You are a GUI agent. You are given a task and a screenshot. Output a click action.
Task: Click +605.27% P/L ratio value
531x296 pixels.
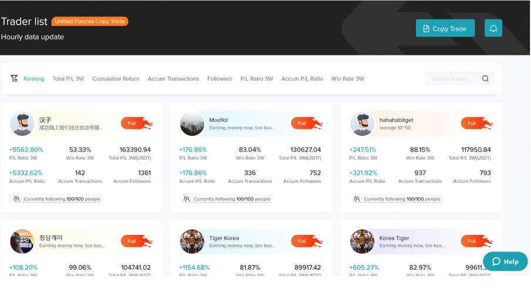click(364, 267)
